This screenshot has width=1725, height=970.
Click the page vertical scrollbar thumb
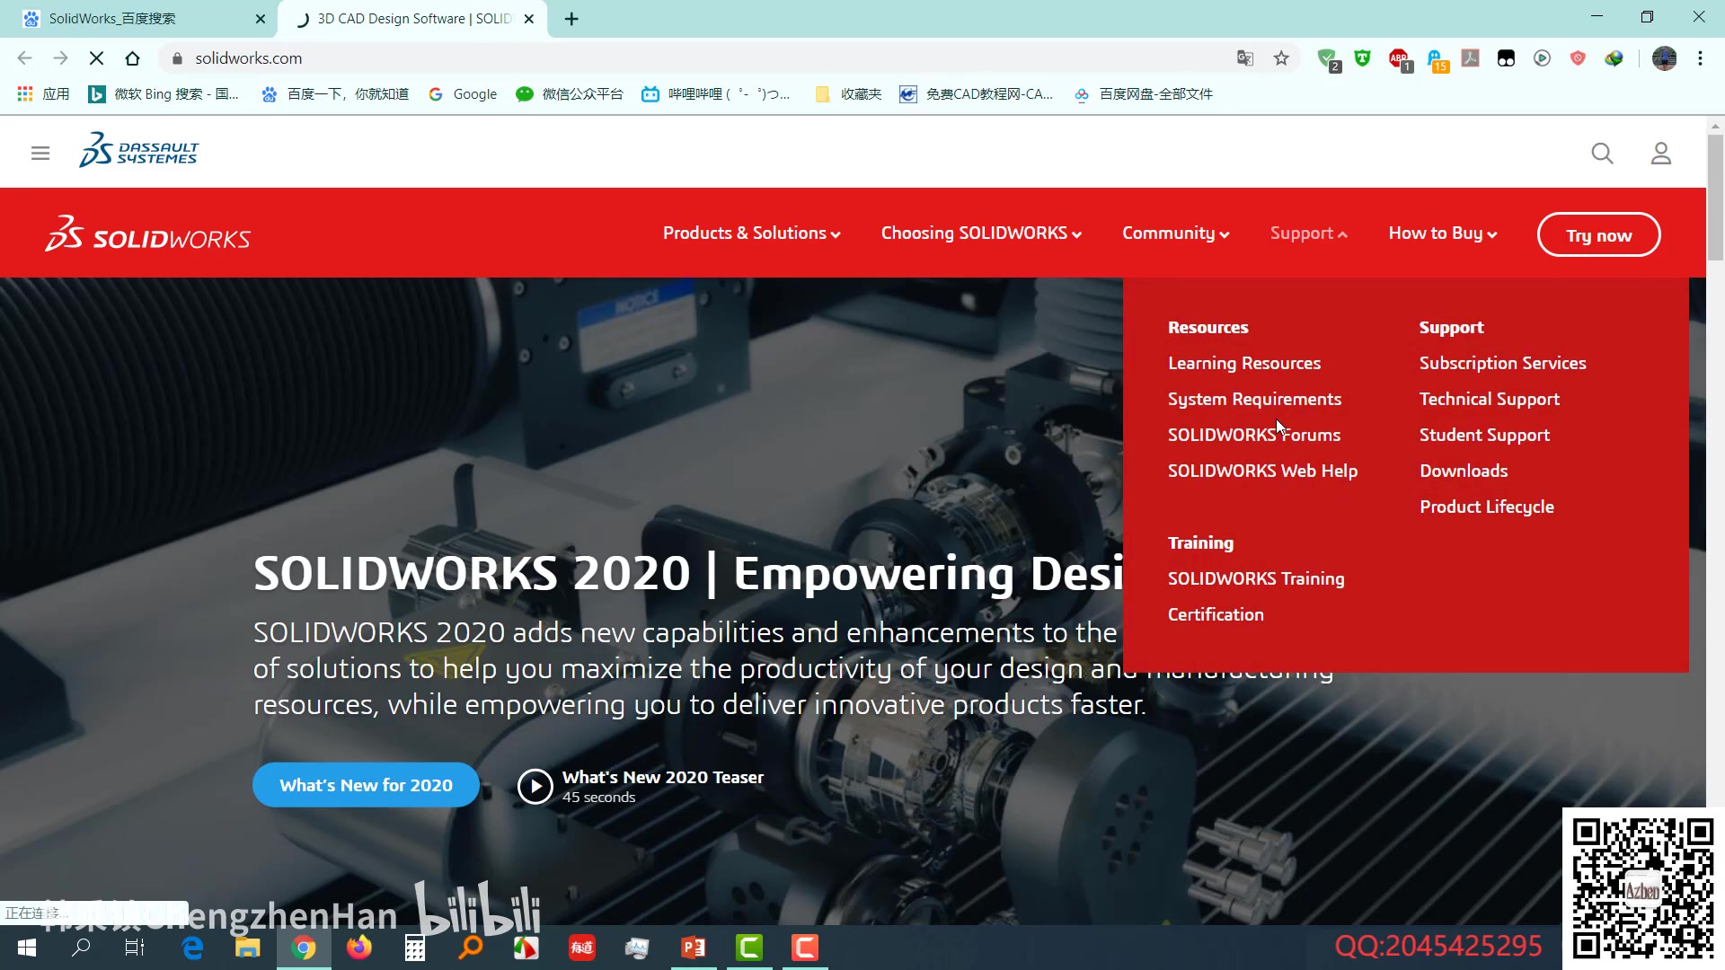(x=1715, y=198)
